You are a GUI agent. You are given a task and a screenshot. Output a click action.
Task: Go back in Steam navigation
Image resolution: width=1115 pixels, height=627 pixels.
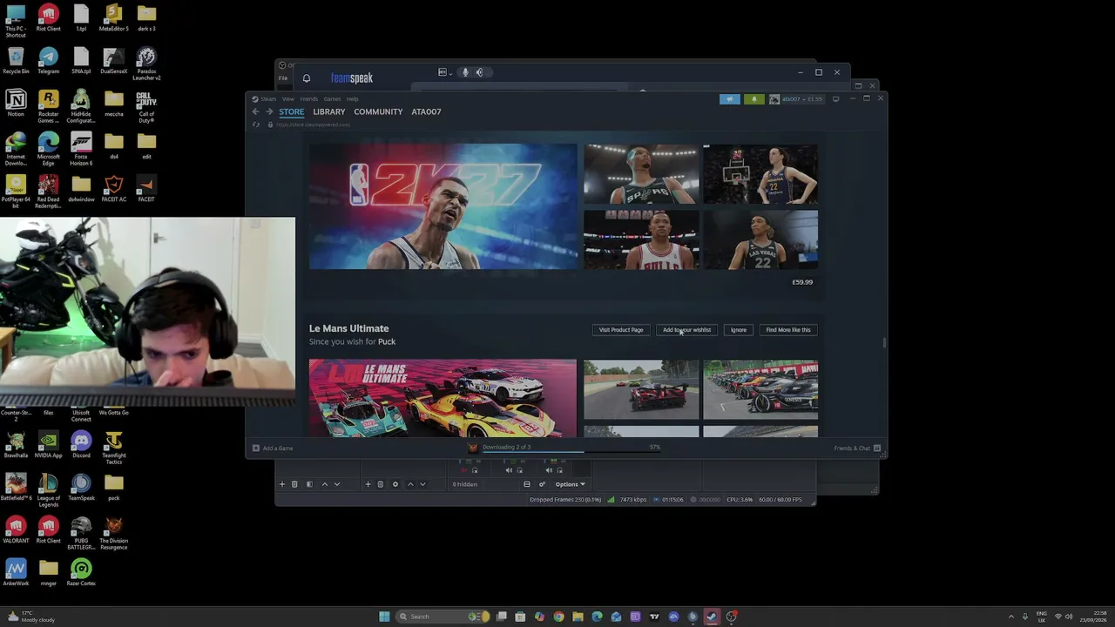coord(255,111)
